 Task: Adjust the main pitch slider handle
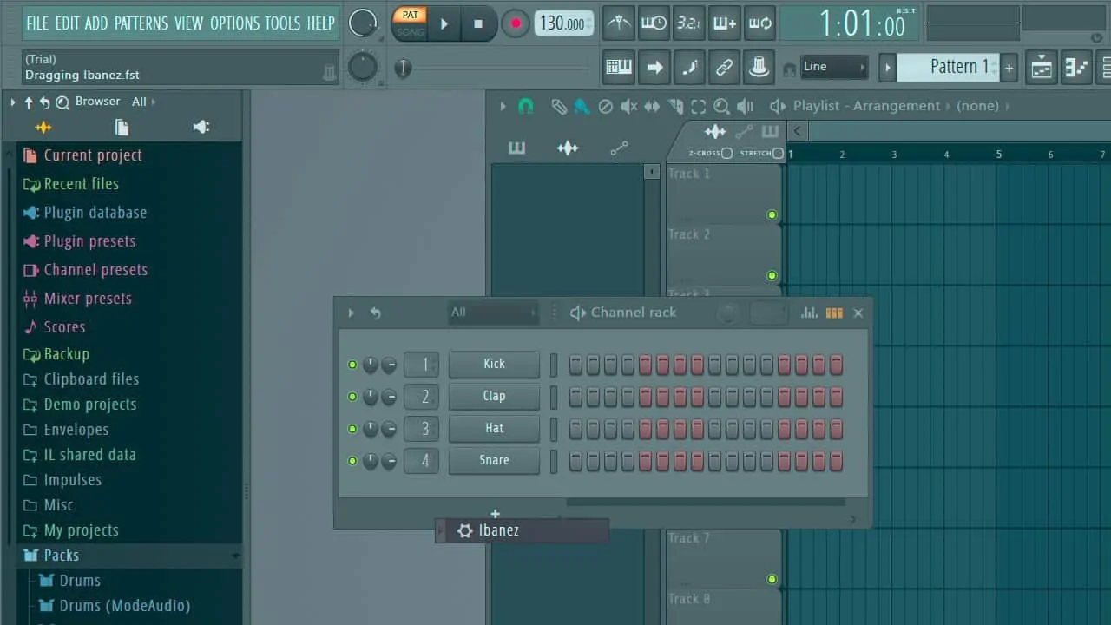402,68
